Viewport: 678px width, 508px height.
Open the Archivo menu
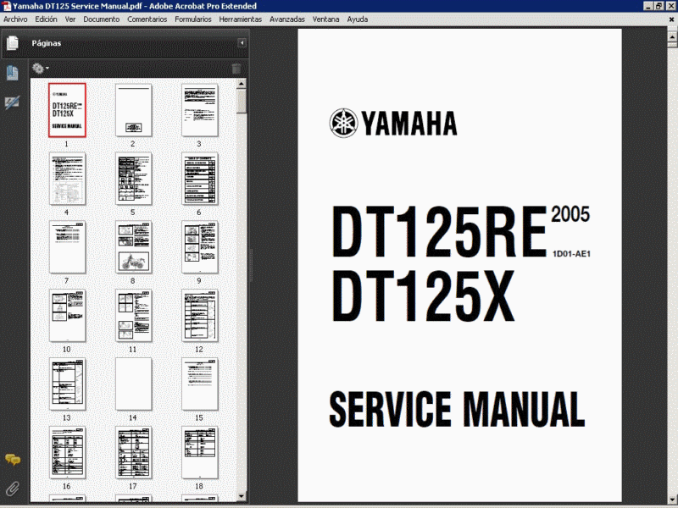15,19
